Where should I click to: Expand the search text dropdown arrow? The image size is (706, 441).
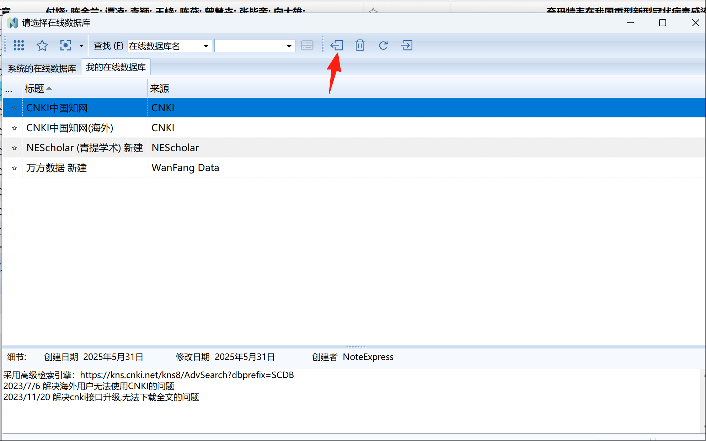(289, 46)
